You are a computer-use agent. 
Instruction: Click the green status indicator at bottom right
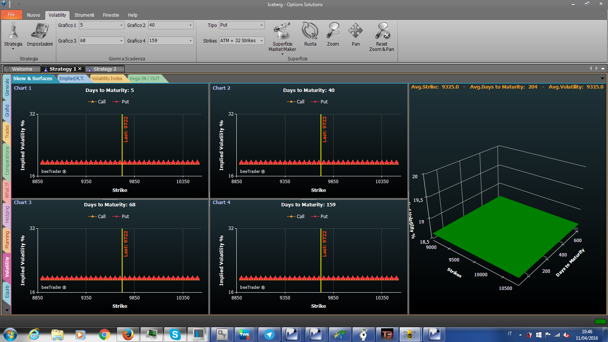(600, 321)
